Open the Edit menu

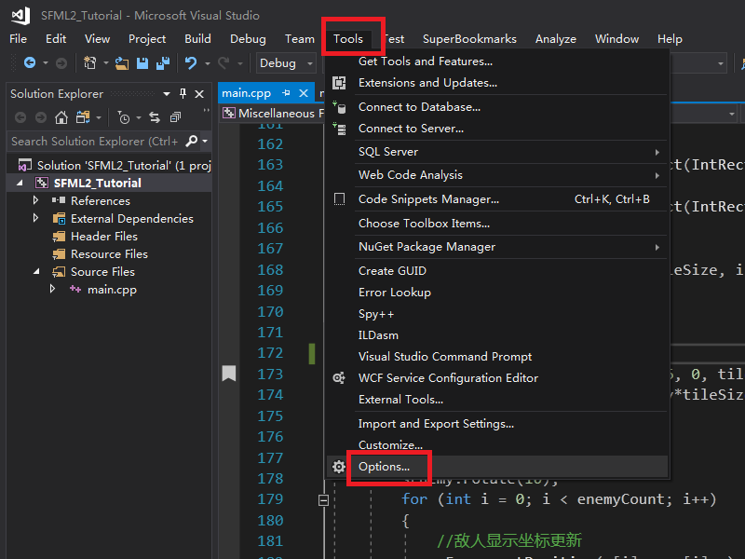(56, 38)
